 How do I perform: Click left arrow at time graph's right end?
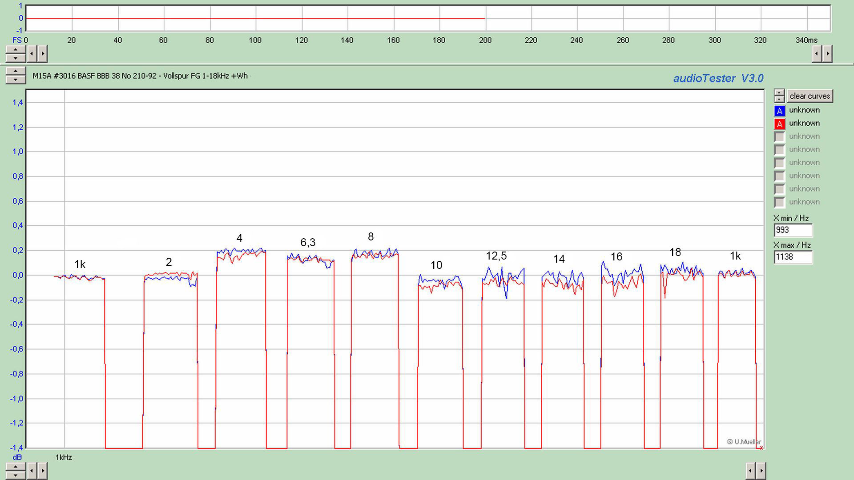(817, 54)
